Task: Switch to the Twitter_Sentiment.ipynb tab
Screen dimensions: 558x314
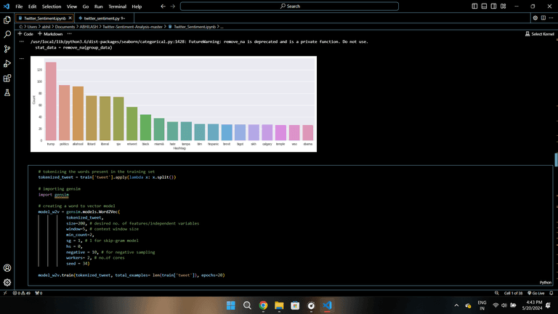Action: point(45,18)
